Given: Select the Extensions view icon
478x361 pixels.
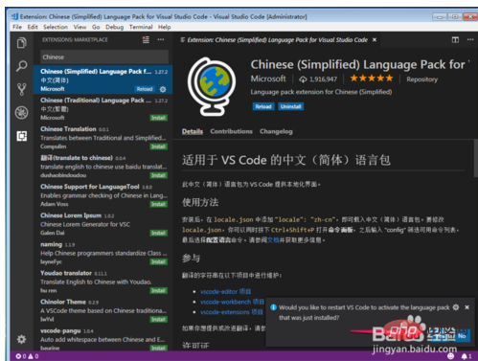Looking at the screenshot, I should 22,136.
